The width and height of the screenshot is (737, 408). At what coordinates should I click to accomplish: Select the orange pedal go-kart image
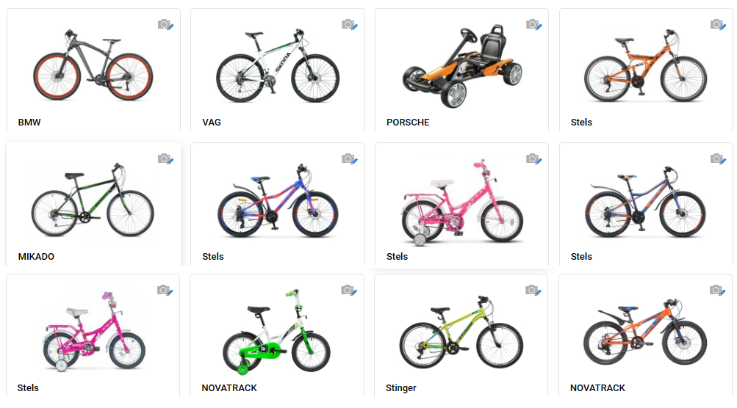coord(462,66)
